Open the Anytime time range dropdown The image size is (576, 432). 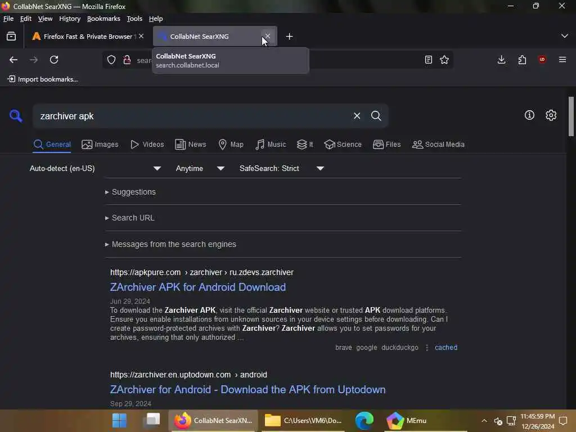pyautogui.click(x=200, y=168)
